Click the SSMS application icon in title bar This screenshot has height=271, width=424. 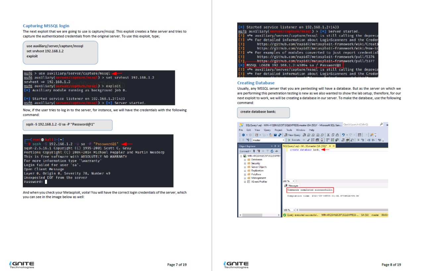(241, 125)
